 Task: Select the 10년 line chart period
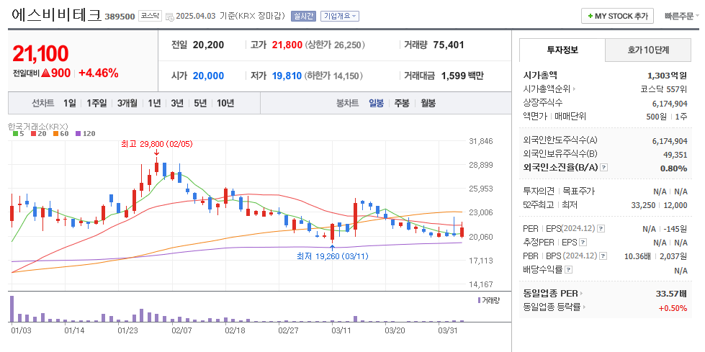[225, 103]
